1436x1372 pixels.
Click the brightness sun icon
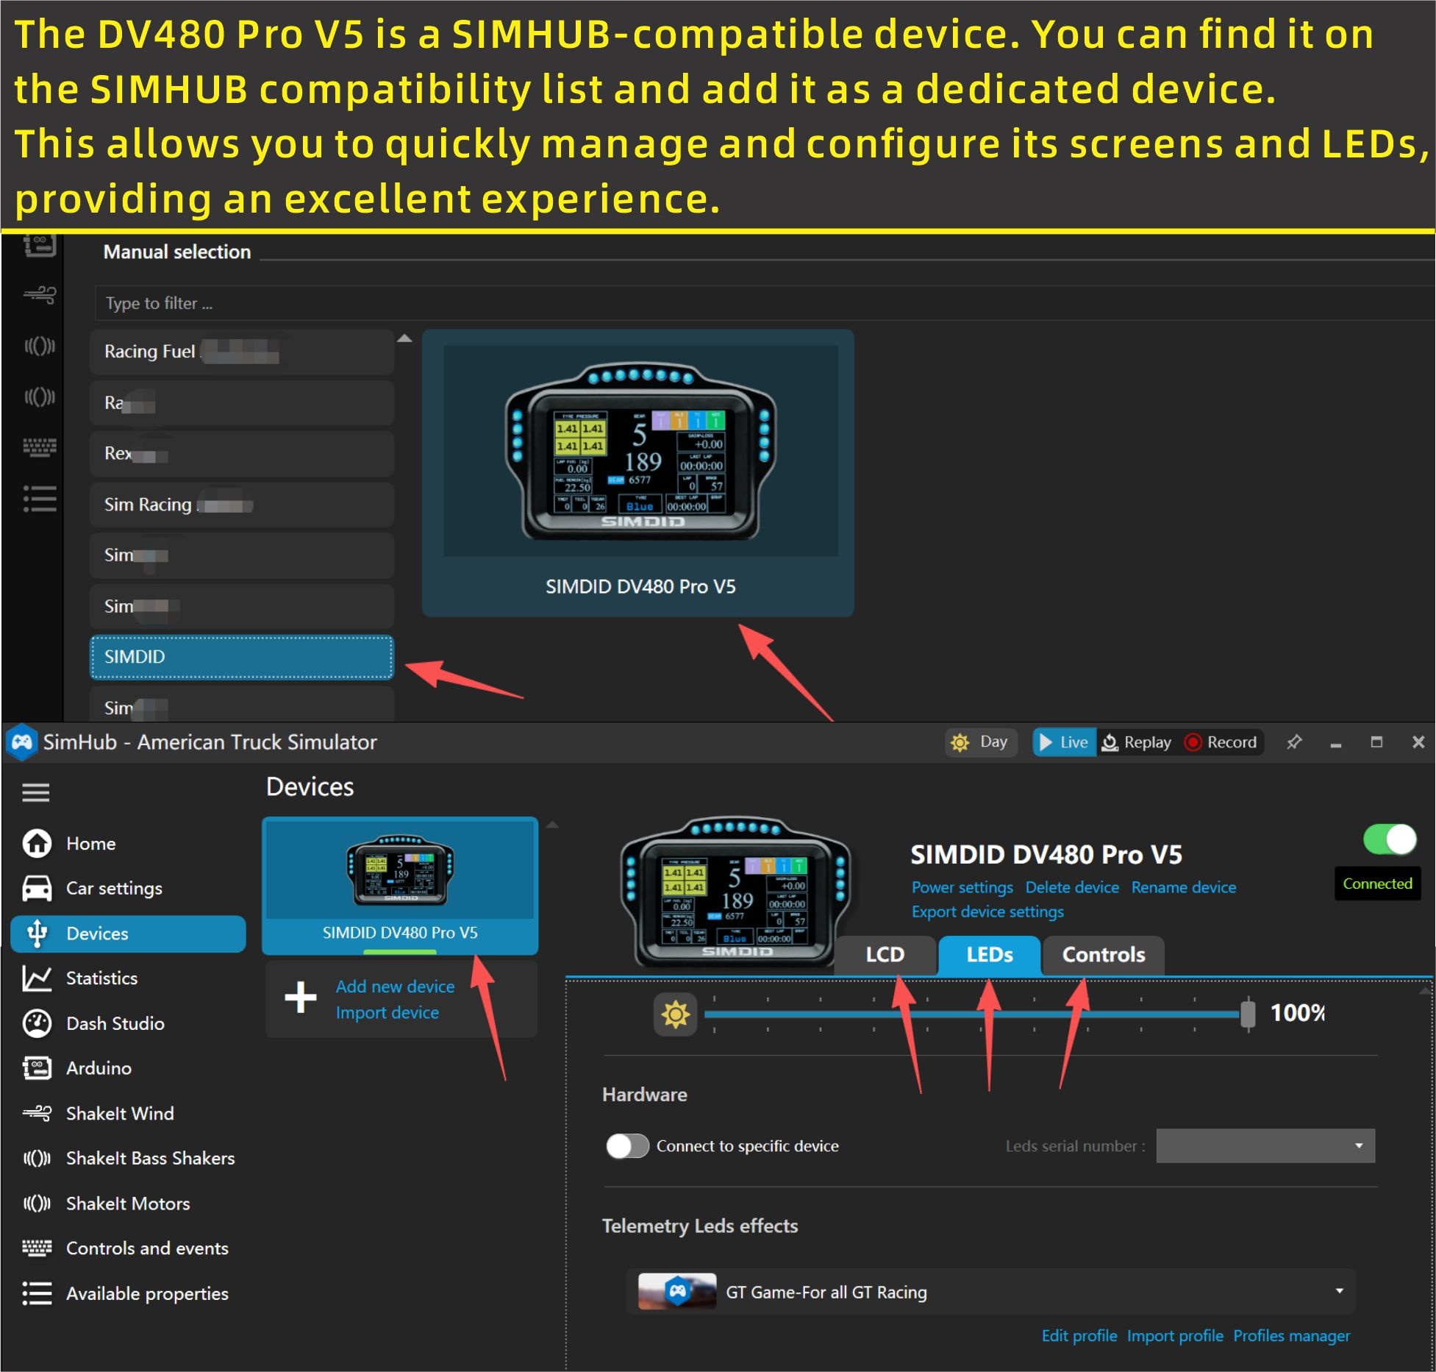(675, 1014)
